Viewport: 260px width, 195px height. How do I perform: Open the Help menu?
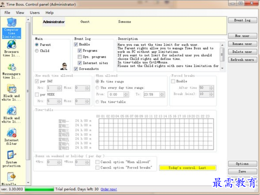pyautogui.click(x=50, y=13)
